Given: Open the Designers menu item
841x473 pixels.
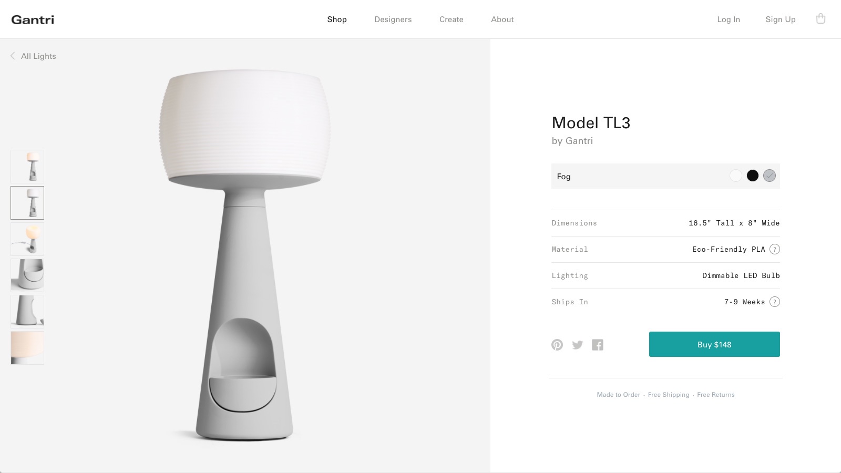Looking at the screenshot, I should [393, 19].
